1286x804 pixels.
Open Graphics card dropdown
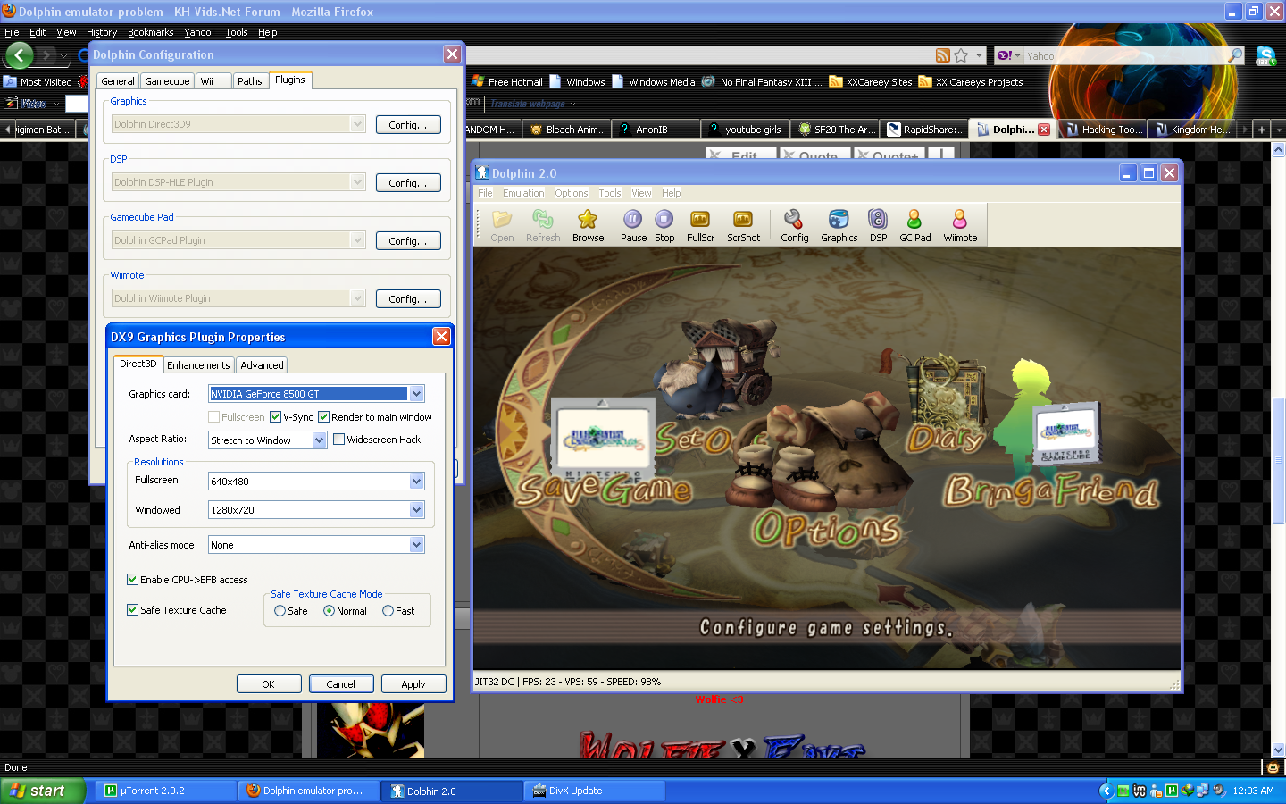416,394
